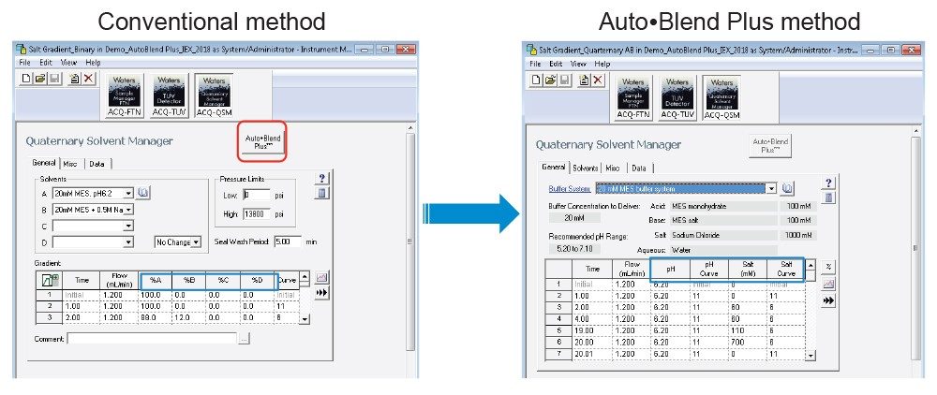Click up arrow of Binary gradient table scroller
Screen dimensions: 937x395
[x=305, y=277]
